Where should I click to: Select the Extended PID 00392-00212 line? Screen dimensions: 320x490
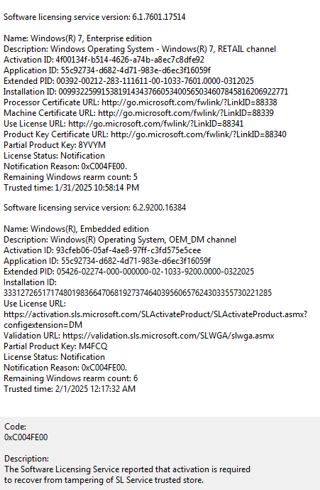128,81
